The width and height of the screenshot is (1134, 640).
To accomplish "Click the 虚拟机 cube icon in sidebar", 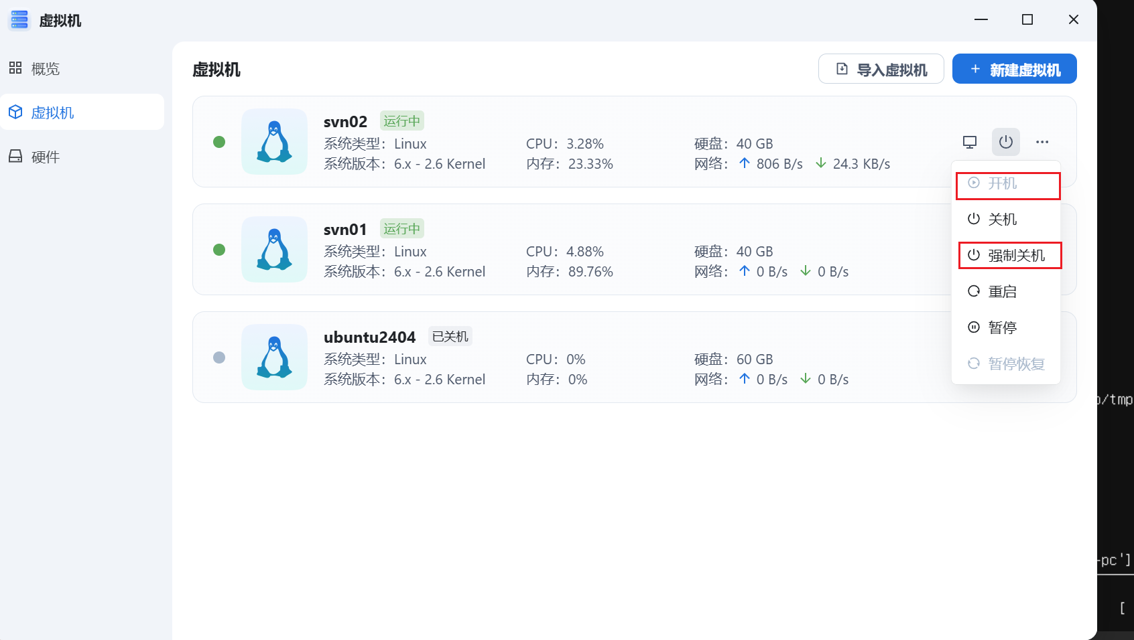I will tap(15, 112).
